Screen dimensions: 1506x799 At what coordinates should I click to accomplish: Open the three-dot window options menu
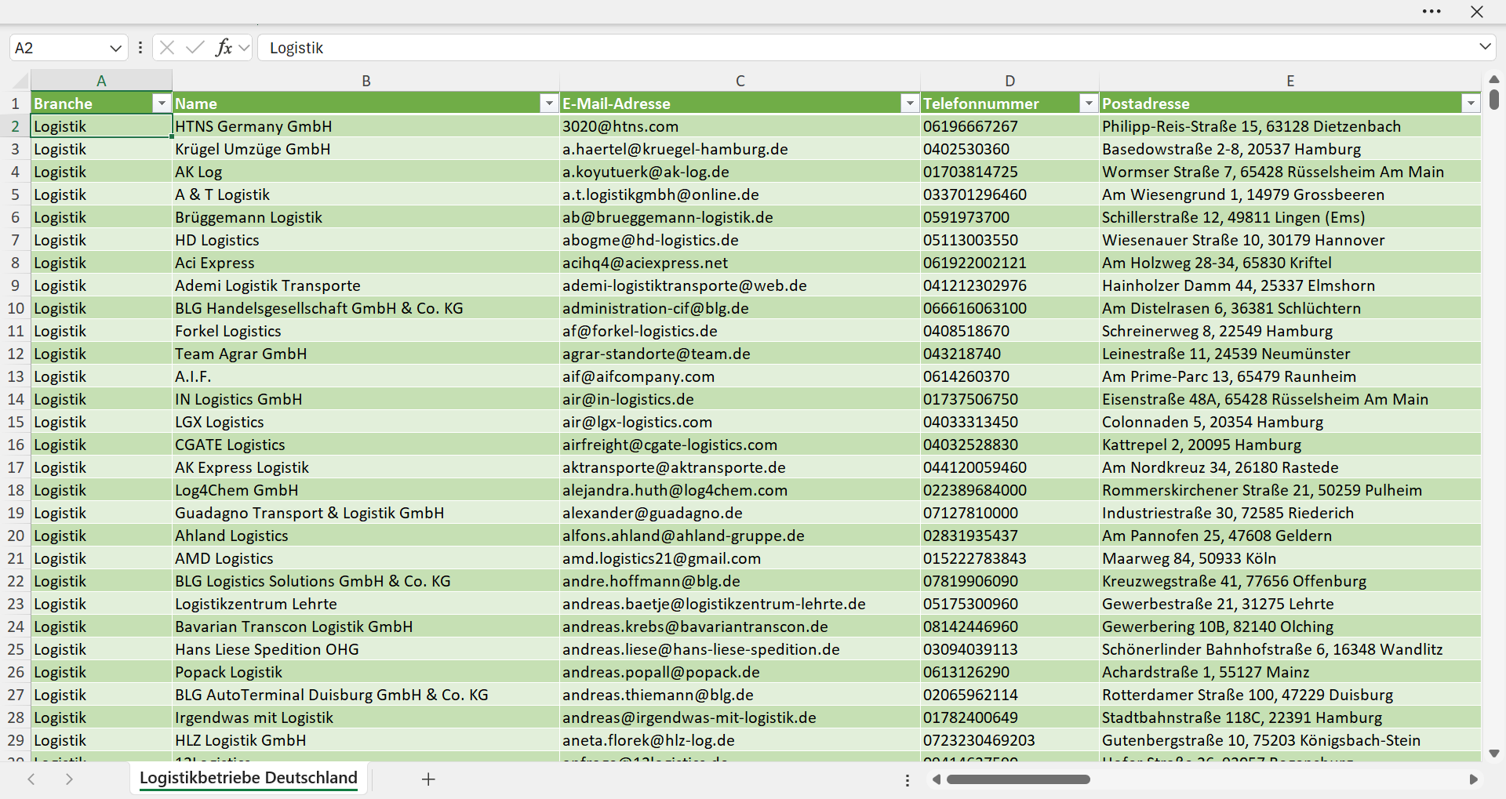coord(1431,12)
